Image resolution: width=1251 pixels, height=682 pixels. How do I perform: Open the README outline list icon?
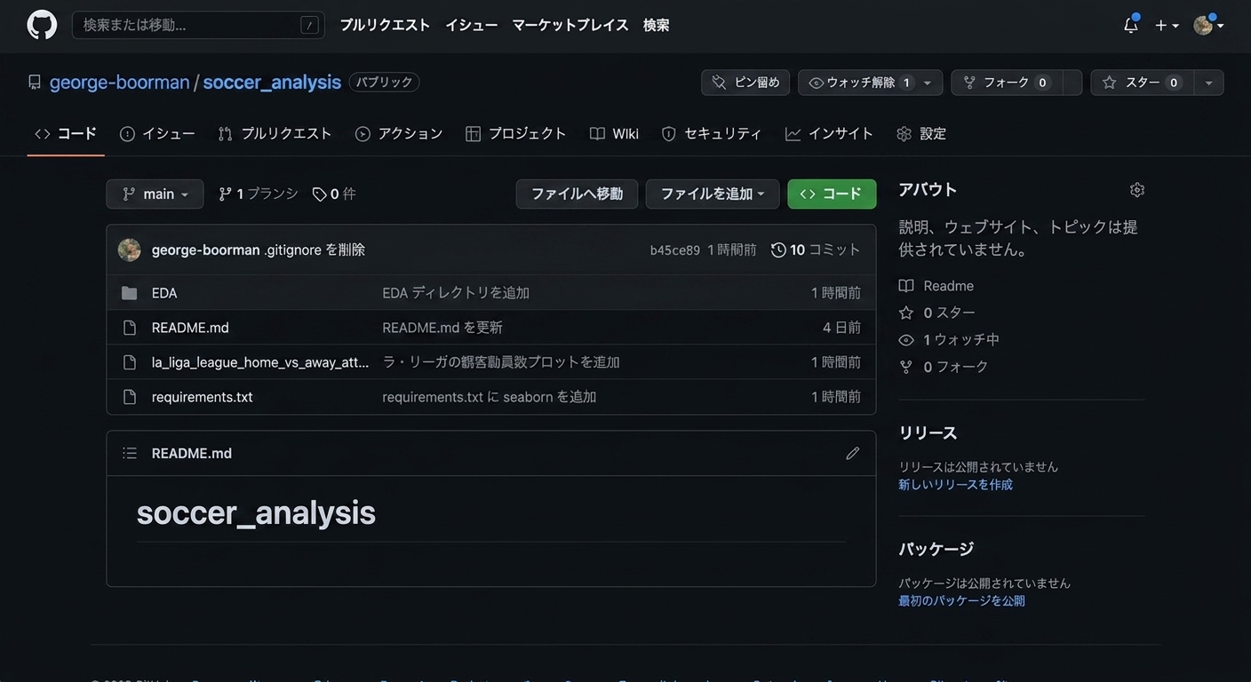[130, 453]
